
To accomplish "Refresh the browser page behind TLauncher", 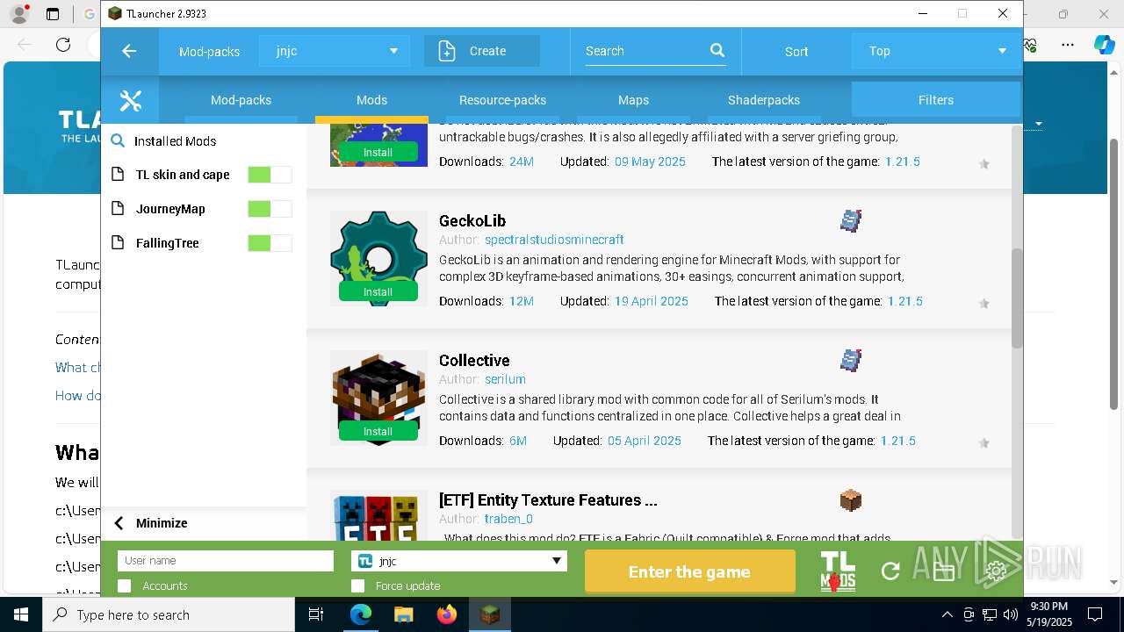I will pos(62,44).
